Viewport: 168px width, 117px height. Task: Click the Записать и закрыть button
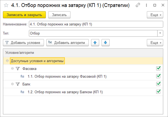[24, 15]
